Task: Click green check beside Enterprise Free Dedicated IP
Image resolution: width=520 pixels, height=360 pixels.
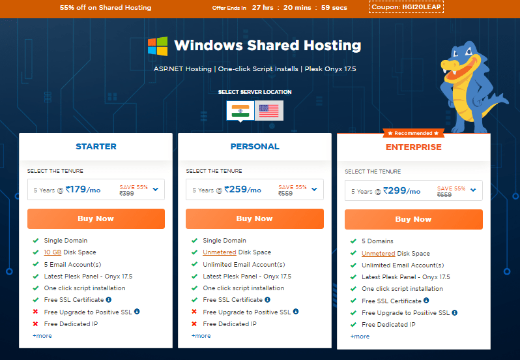Action: click(x=353, y=325)
